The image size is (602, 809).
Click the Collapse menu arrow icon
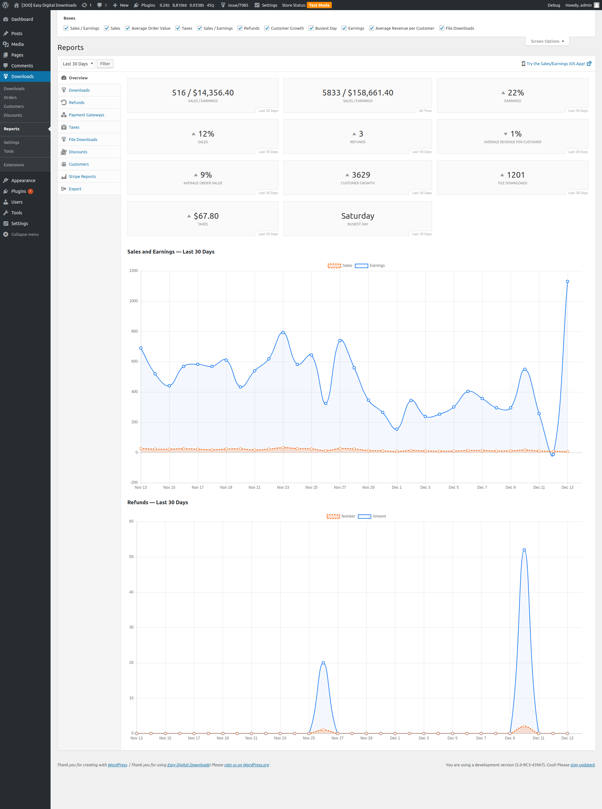point(6,235)
